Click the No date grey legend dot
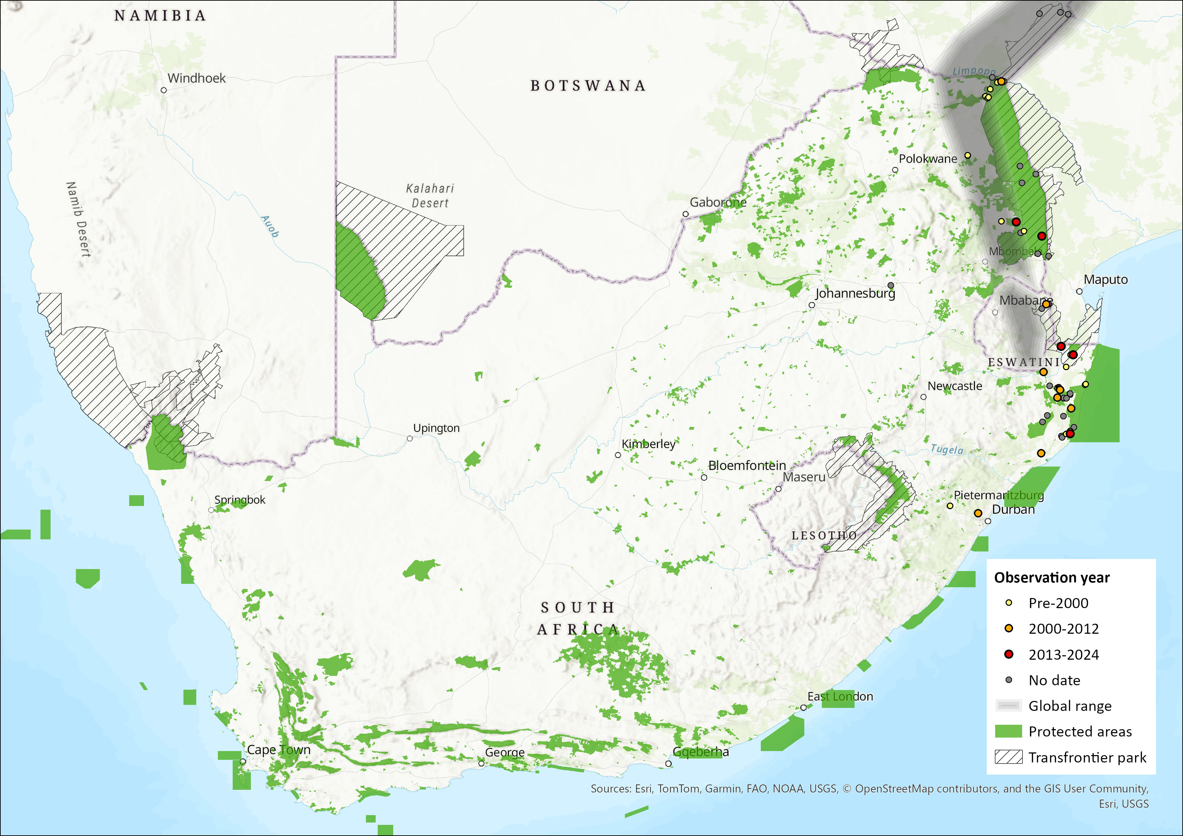 click(x=1009, y=680)
